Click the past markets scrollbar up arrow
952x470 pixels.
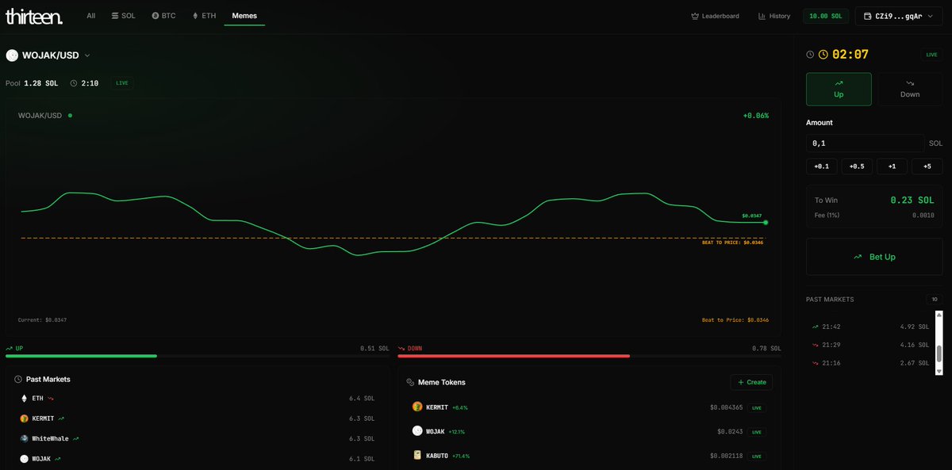[939, 315]
